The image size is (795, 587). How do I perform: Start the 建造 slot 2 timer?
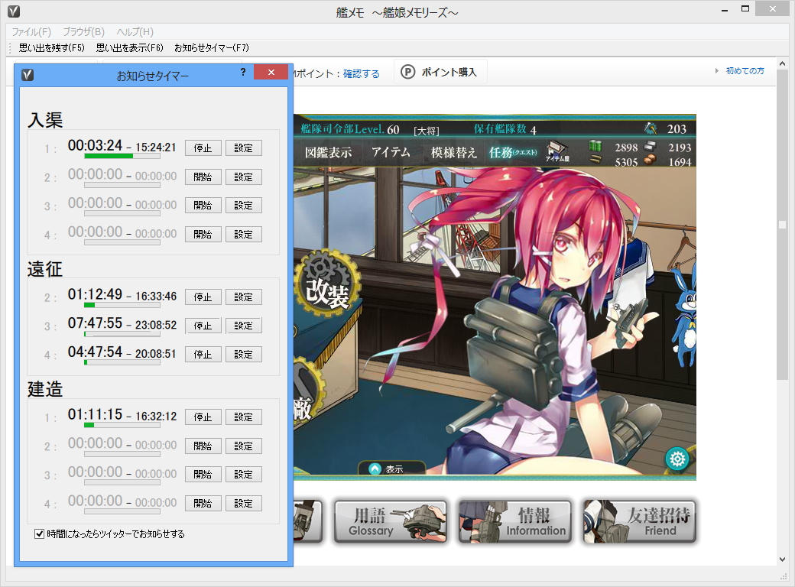203,446
